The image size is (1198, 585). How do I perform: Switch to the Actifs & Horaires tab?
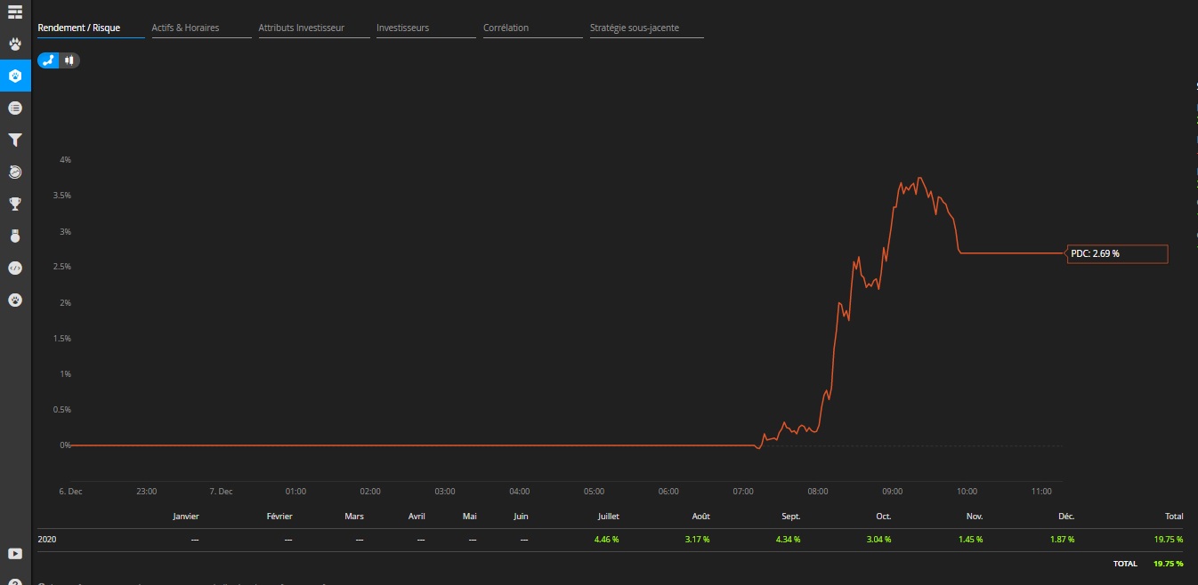185,28
